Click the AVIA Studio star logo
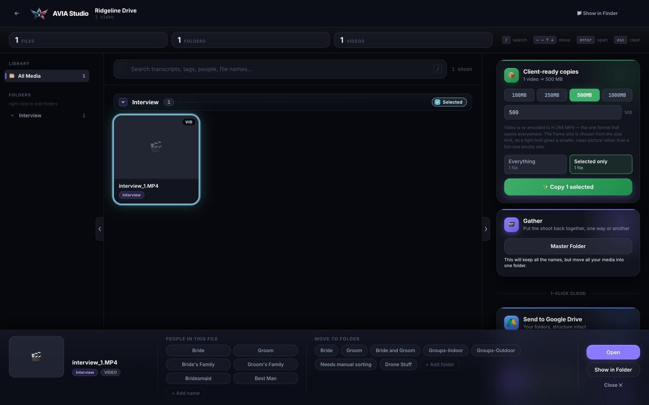649x405 pixels. click(x=39, y=13)
